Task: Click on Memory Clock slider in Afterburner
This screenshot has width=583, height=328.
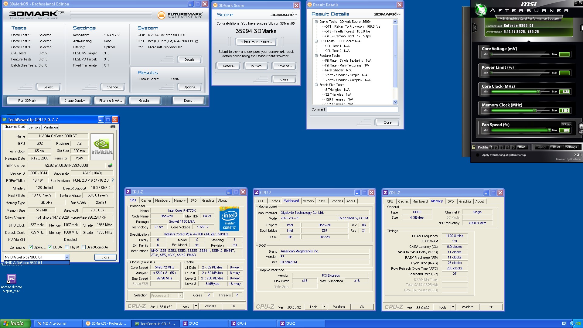Action: (x=520, y=111)
